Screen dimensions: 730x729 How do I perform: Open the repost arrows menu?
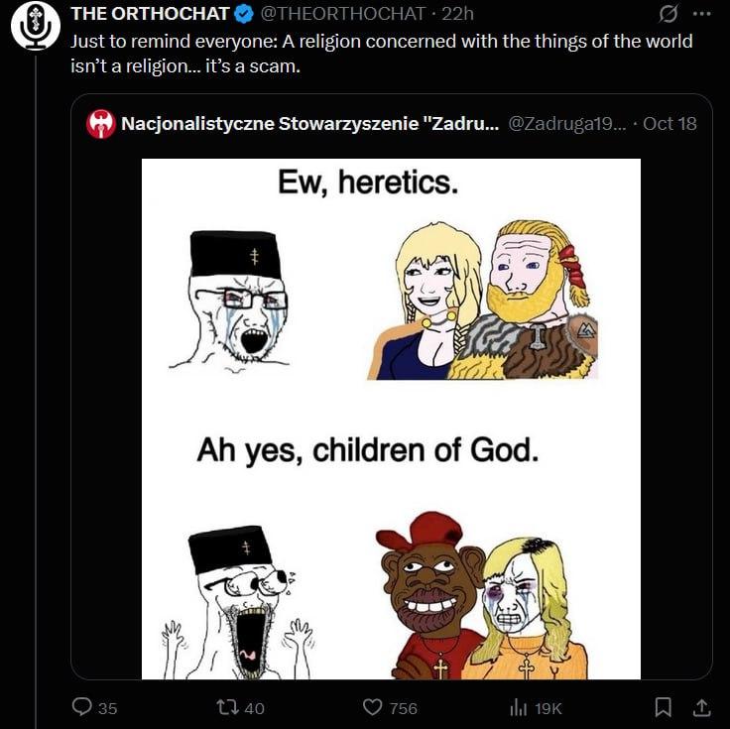tap(227, 707)
